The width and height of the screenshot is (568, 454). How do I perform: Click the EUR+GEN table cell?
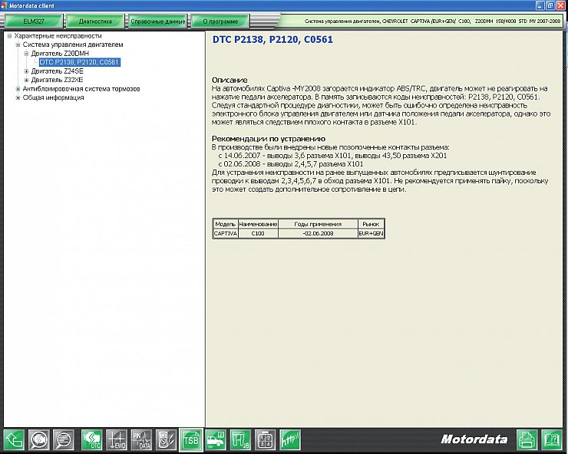click(371, 233)
